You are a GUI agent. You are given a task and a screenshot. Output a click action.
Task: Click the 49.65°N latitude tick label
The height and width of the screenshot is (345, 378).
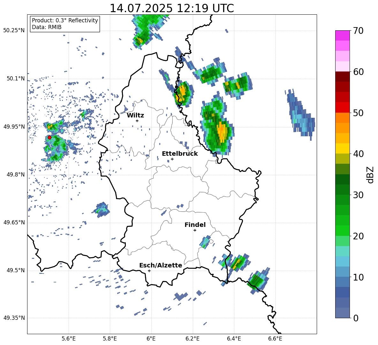(x=14, y=222)
